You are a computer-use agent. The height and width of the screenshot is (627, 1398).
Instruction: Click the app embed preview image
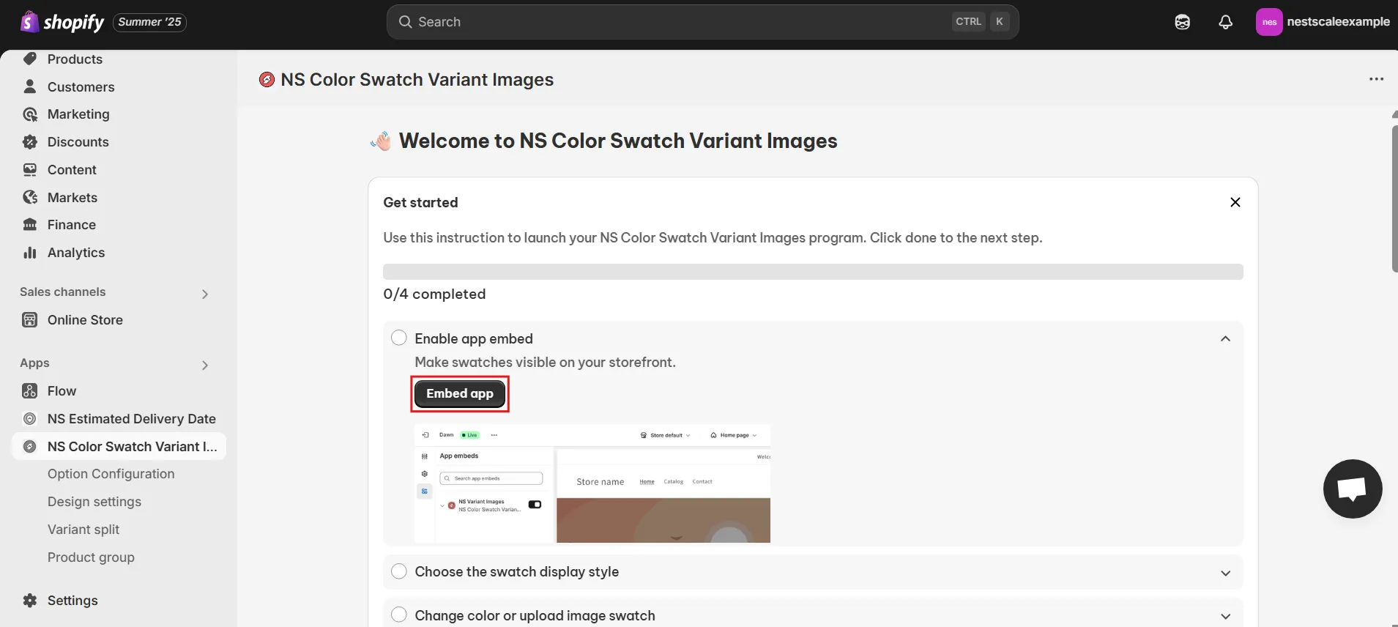coord(592,483)
